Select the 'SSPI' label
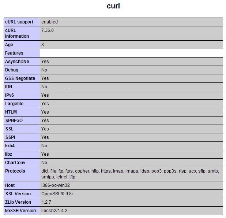This screenshot has height=218, width=226. (10, 137)
